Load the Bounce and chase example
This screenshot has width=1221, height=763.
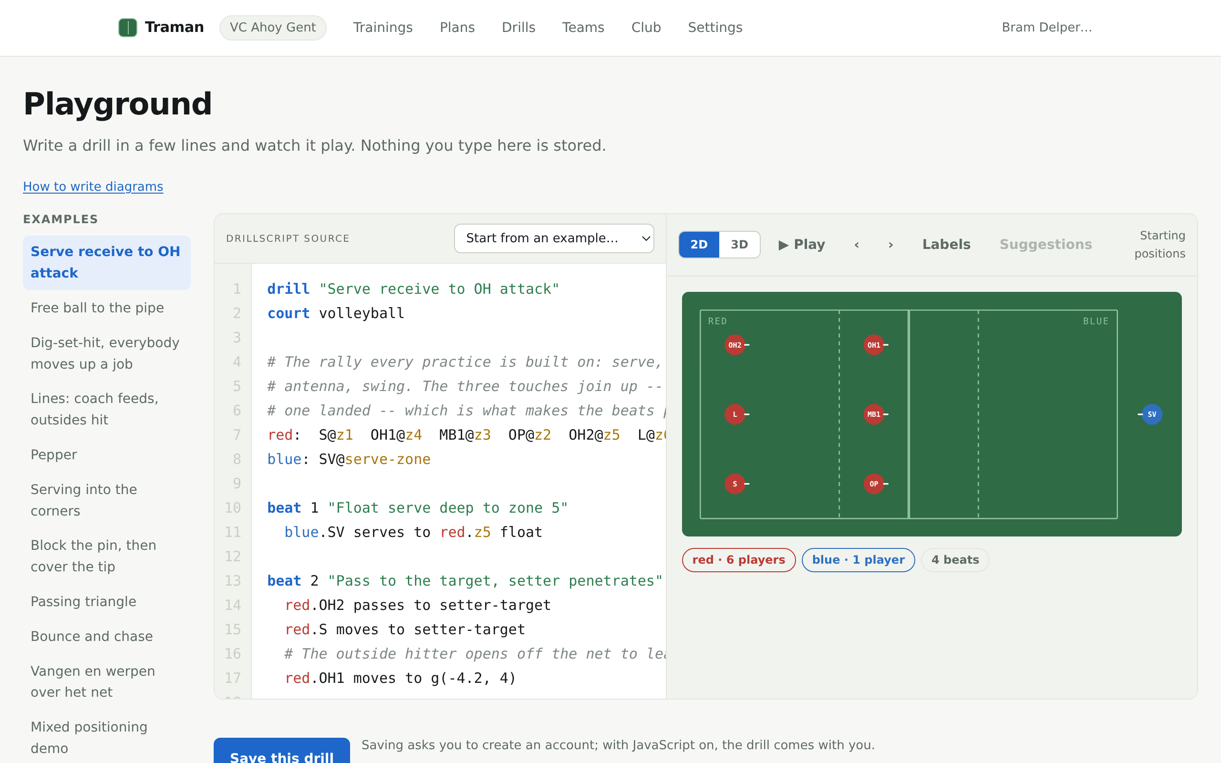106,636
